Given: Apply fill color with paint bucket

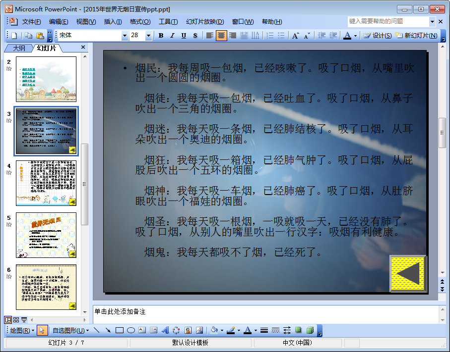Looking at the screenshot, I should [214, 331].
